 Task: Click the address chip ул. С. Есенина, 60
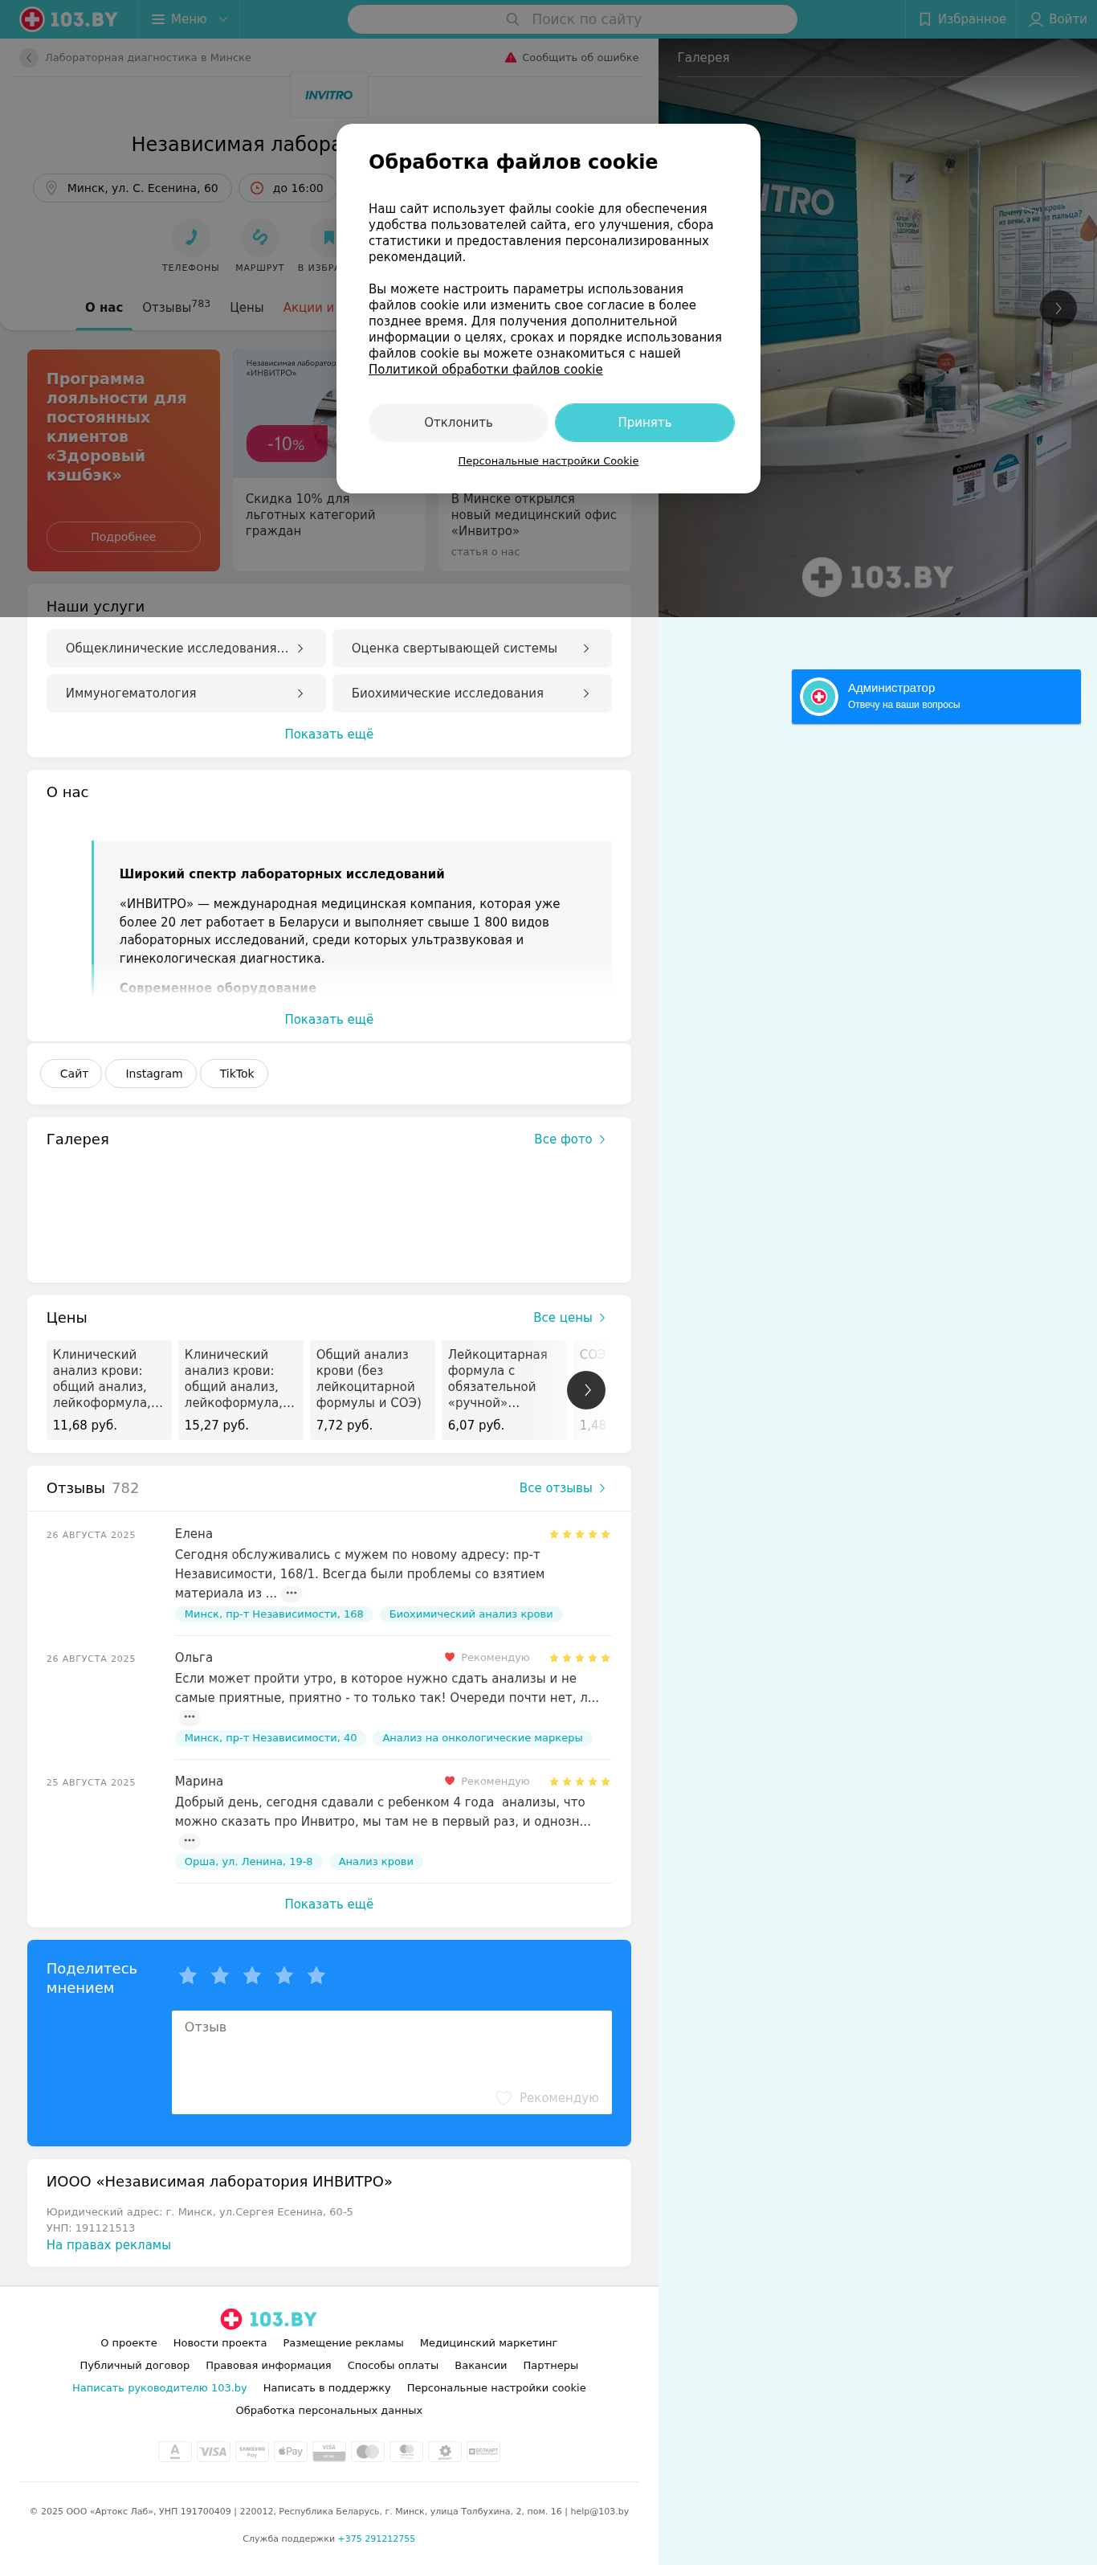[x=133, y=188]
